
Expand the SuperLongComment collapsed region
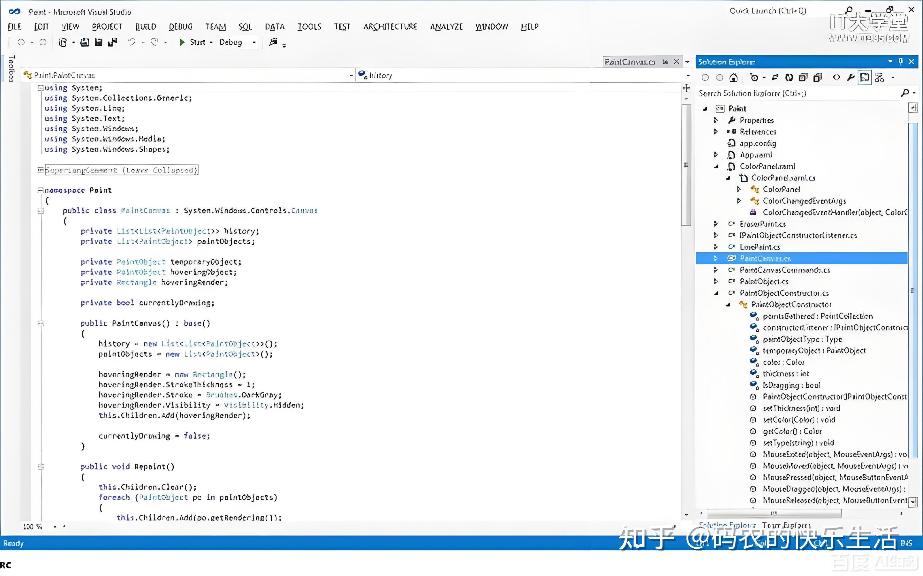[40, 170]
